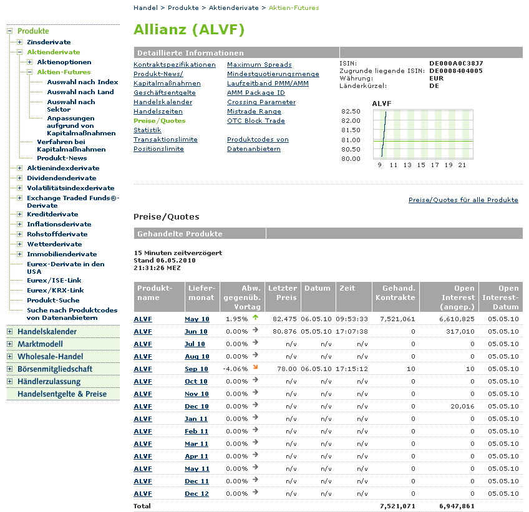The image size is (529, 512).
Task: Expand the Handelskalender section
Action: click(x=10, y=332)
